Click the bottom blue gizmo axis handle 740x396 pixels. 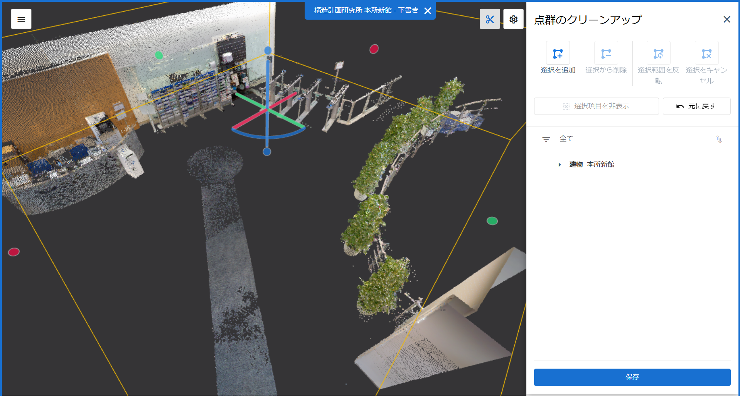point(267,152)
